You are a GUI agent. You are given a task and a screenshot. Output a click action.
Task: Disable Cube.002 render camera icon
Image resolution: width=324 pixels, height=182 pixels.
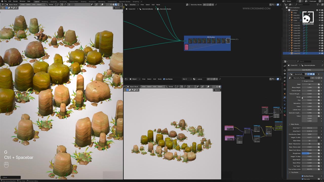[322, 25]
